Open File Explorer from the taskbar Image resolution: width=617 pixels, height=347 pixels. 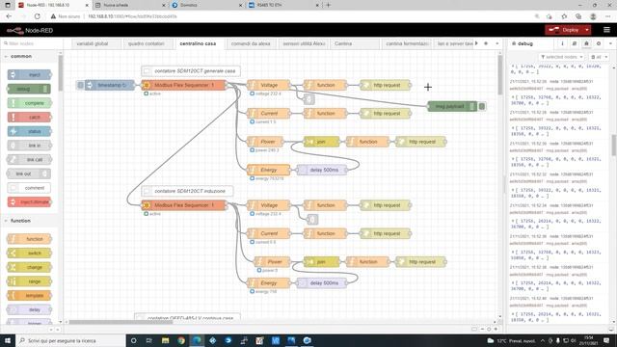(165, 340)
